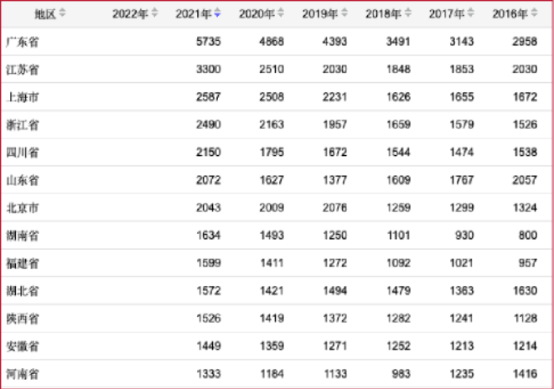Click 2057 in the 山东省 row
The height and width of the screenshot is (389, 554).
point(525,180)
